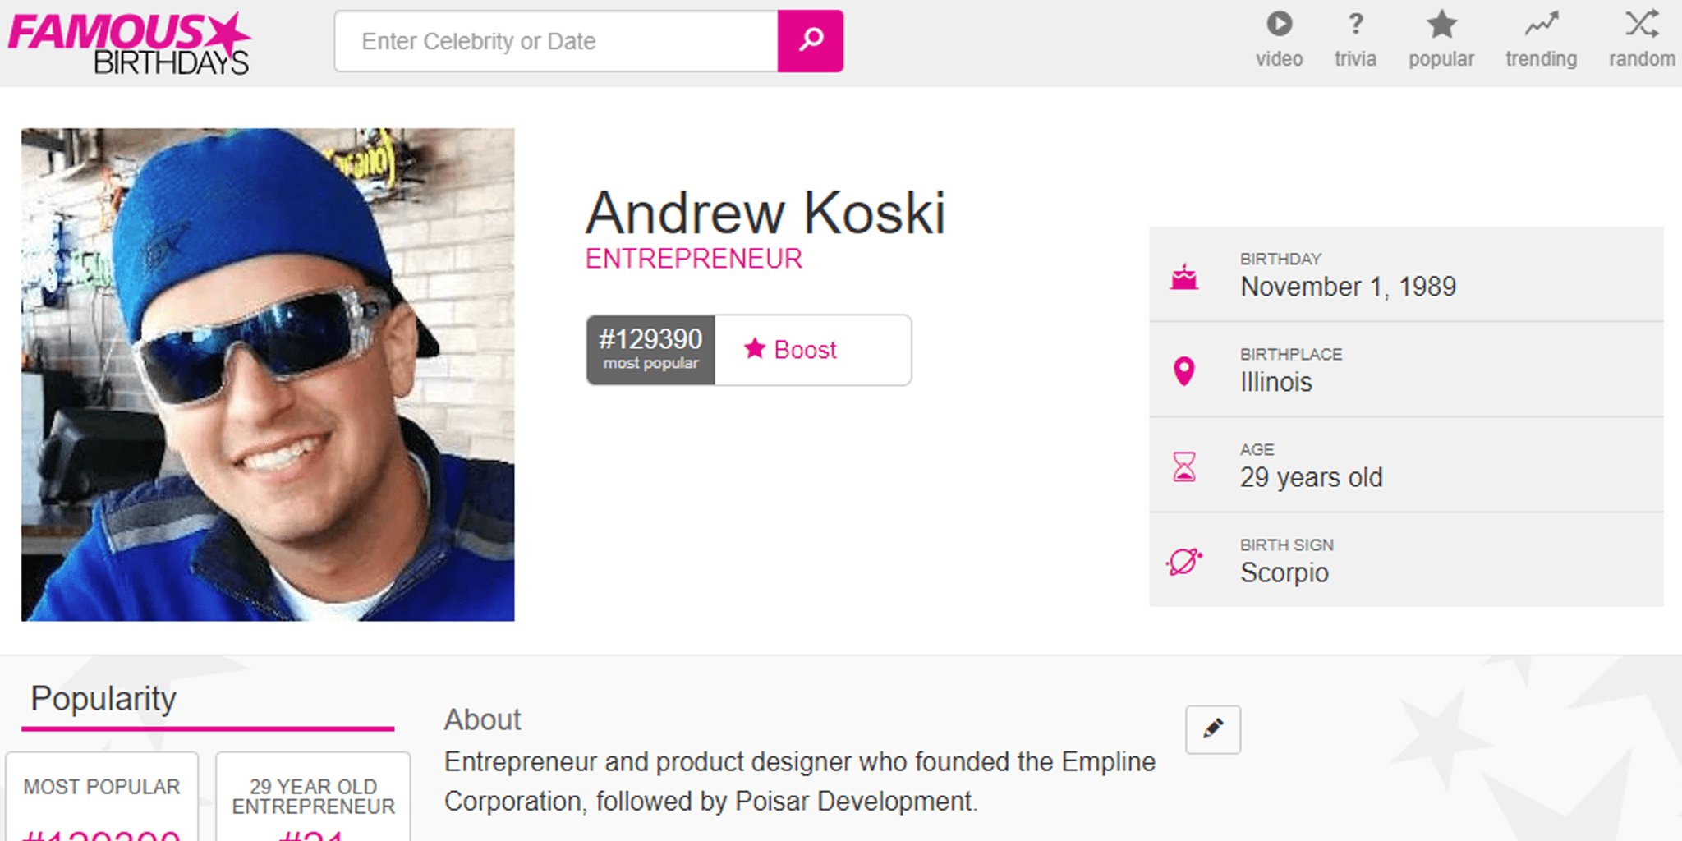Click the age hourglass icon
1682x841 pixels.
point(1183,466)
